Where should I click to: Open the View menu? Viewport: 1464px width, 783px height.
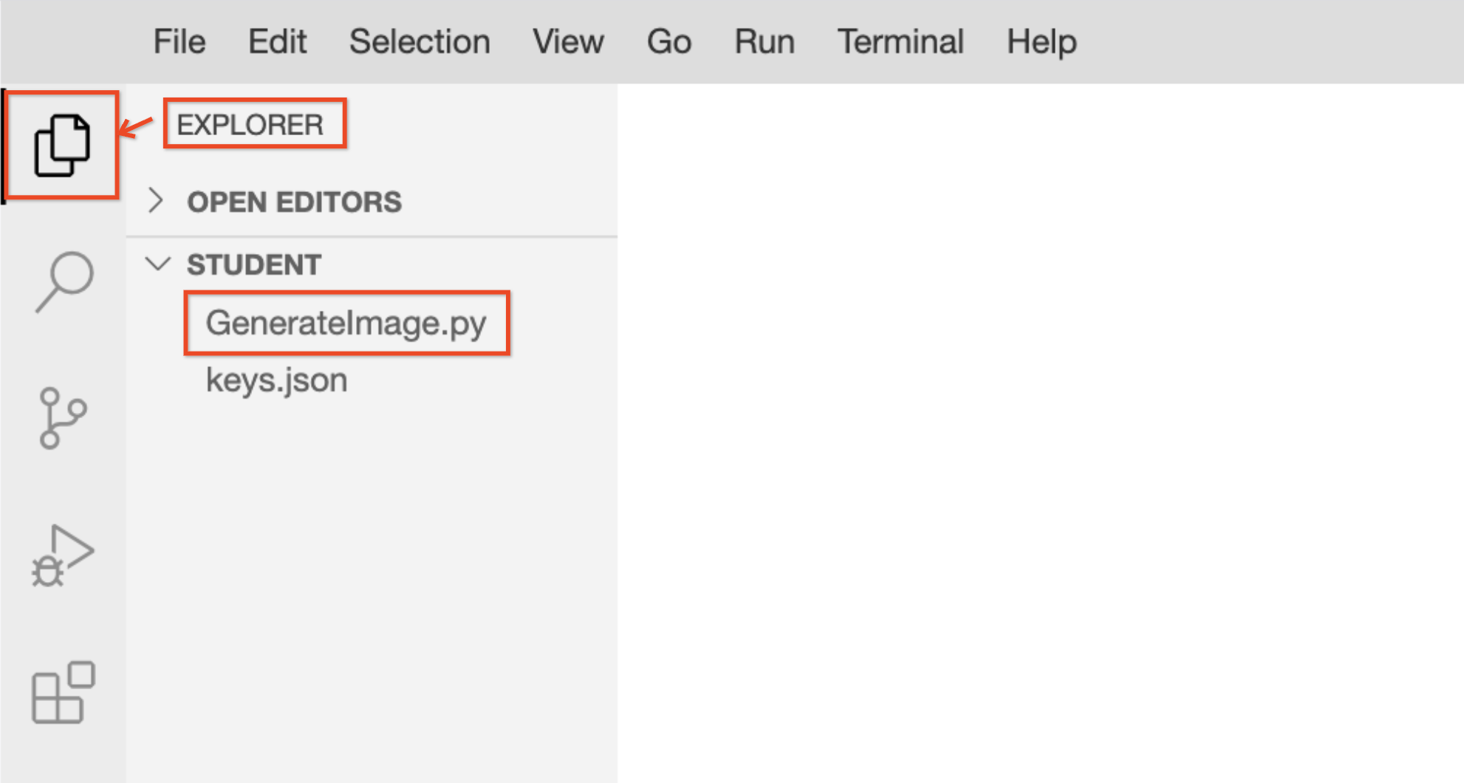[x=568, y=41]
